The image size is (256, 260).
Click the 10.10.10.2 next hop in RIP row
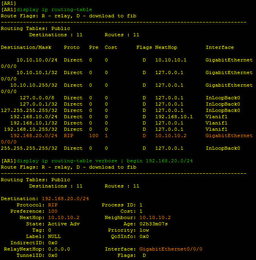(x=171, y=136)
